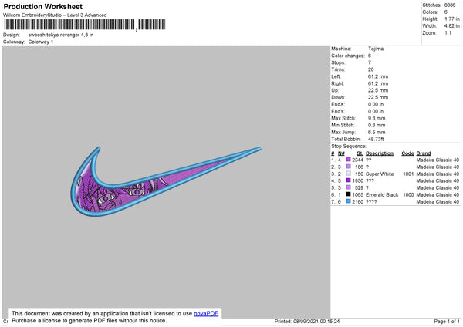Click the 'Emerald Black' description
The image size is (463, 327).
[382, 195]
